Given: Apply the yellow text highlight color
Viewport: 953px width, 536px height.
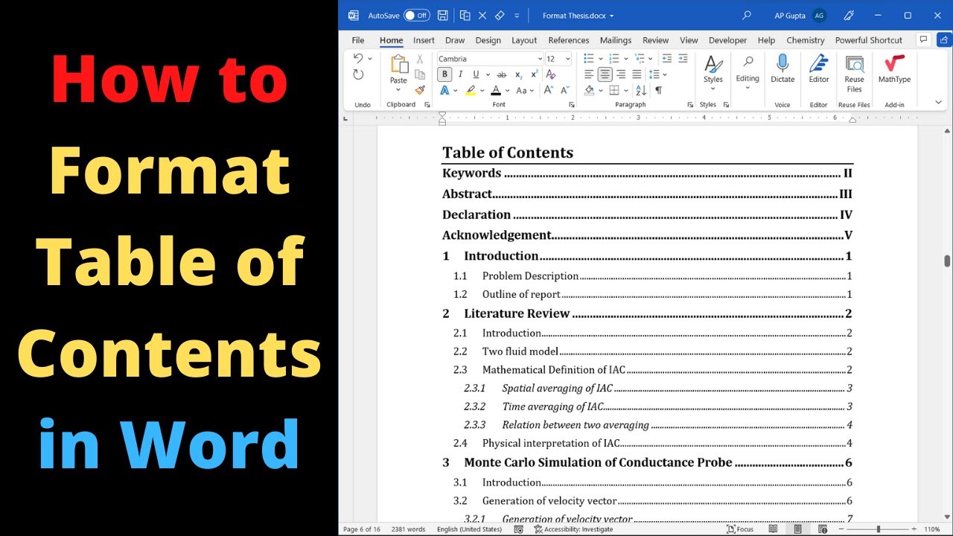Looking at the screenshot, I should pyautogui.click(x=471, y=90).
